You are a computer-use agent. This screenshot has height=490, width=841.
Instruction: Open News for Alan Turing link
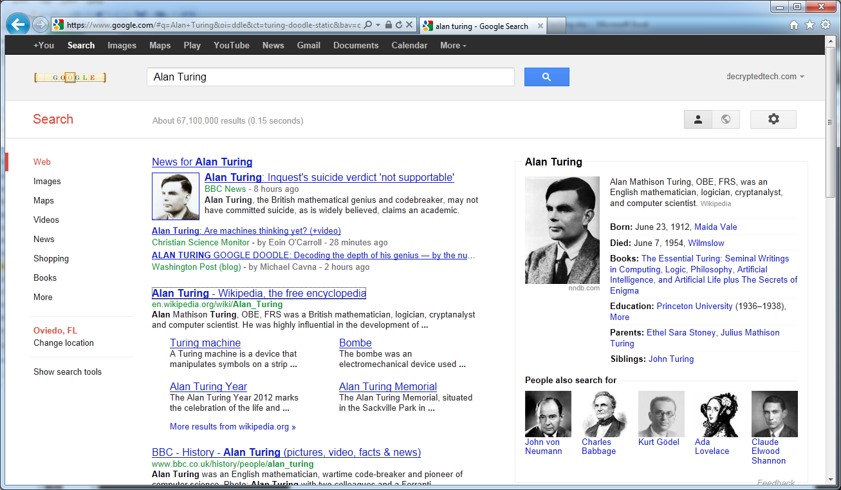202,162
